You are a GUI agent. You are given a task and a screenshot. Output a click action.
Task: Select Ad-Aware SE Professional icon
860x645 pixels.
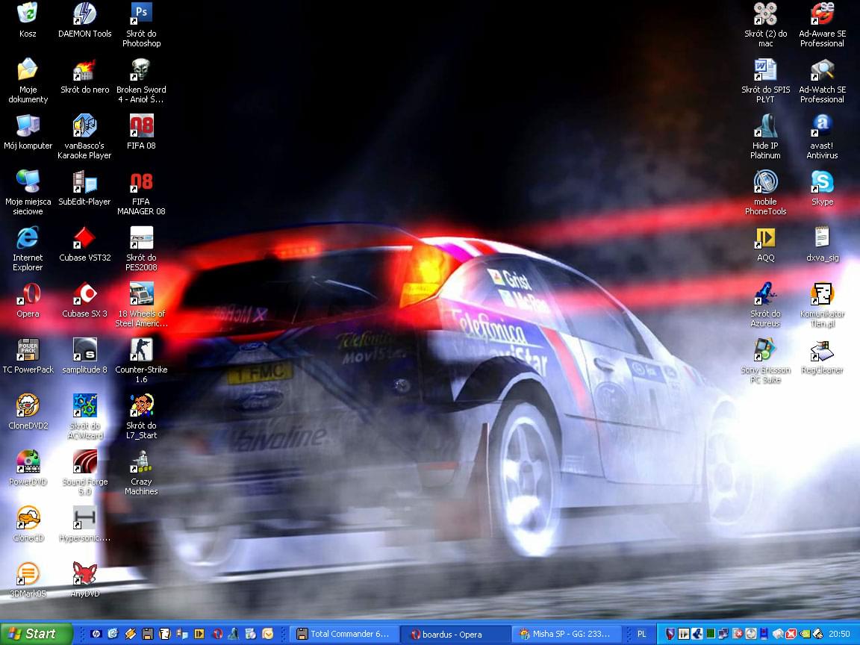click(x=822, y=25)
